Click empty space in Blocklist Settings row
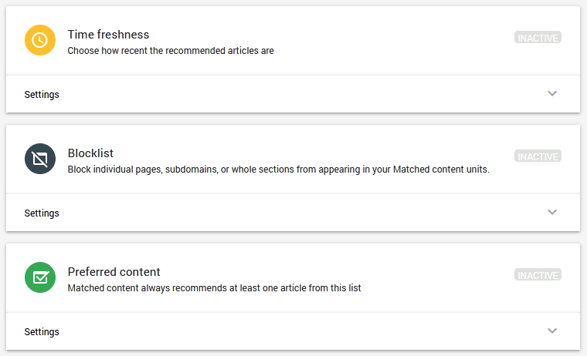The width and height of the screenshot is (587, 356). (293, 213)
